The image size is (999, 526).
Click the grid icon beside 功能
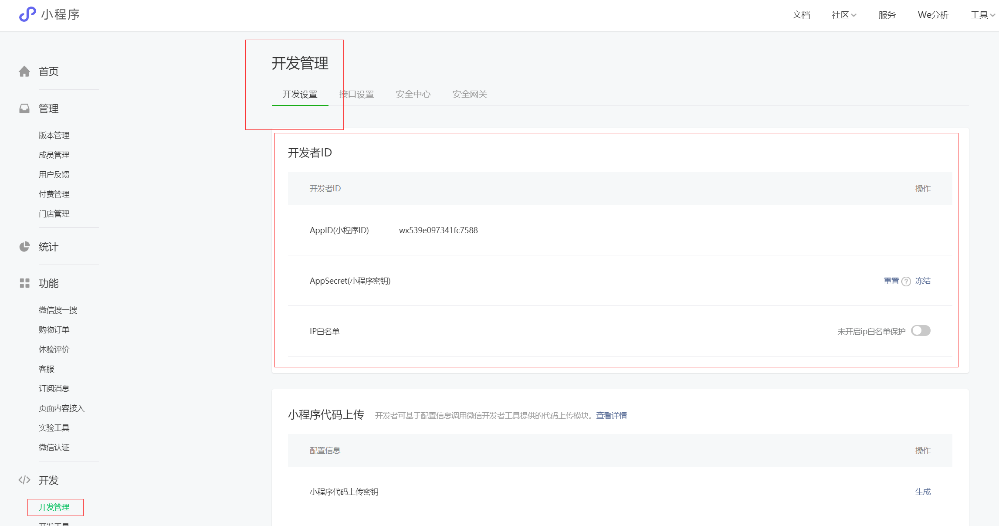click(24, 283)
